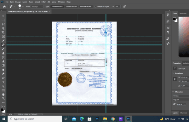
Task: Select the Brush tool
Action: pyautogui.click(x=3, y=49)
